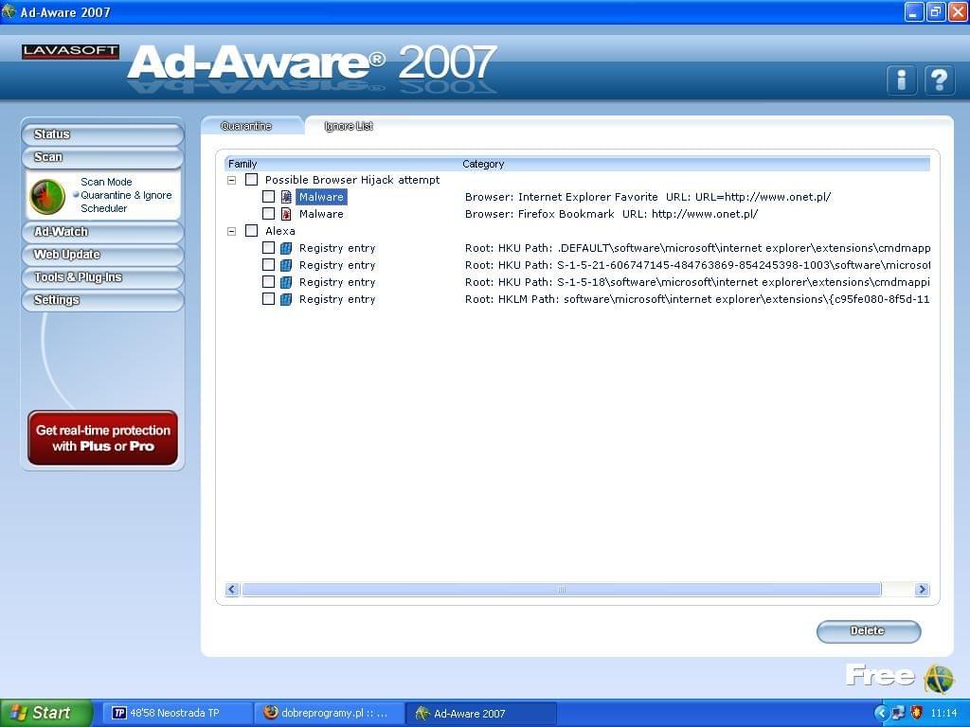Check the HKLM registry entry checkbox

[x=268, y=298]
